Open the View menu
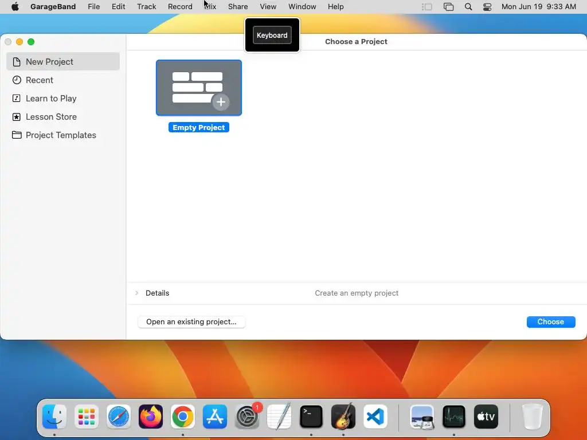The width and height of the screenshot is (587, 440). [268, 7]
